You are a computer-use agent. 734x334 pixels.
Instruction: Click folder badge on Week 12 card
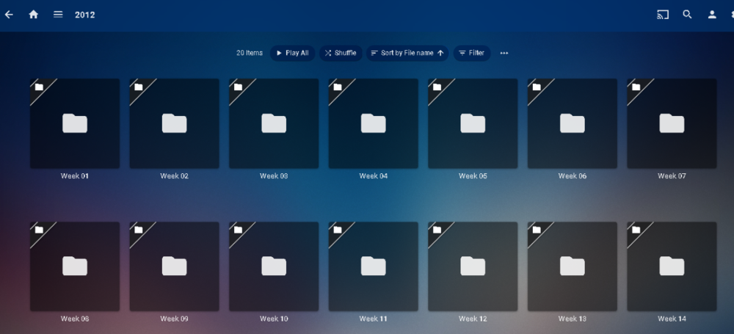click(437, 230)
